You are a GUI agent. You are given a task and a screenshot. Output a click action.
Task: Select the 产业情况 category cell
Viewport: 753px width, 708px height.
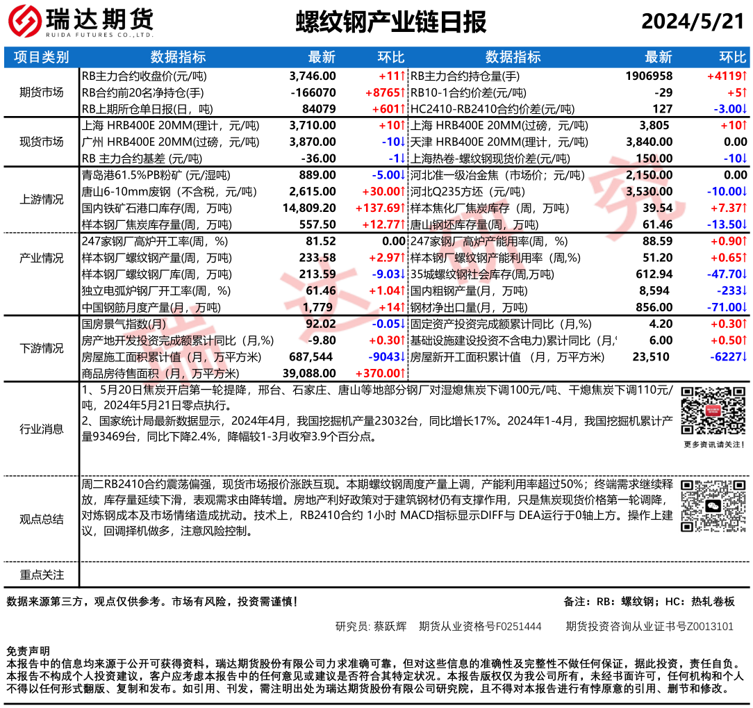pyautogui.click(x=42, y=258)
